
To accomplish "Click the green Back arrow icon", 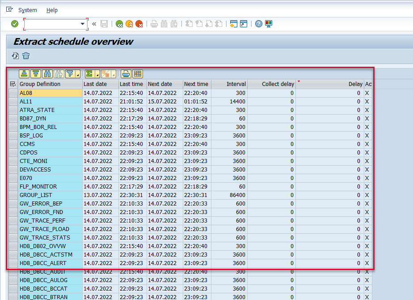I will pyautogui.click(x=119, y=24).
